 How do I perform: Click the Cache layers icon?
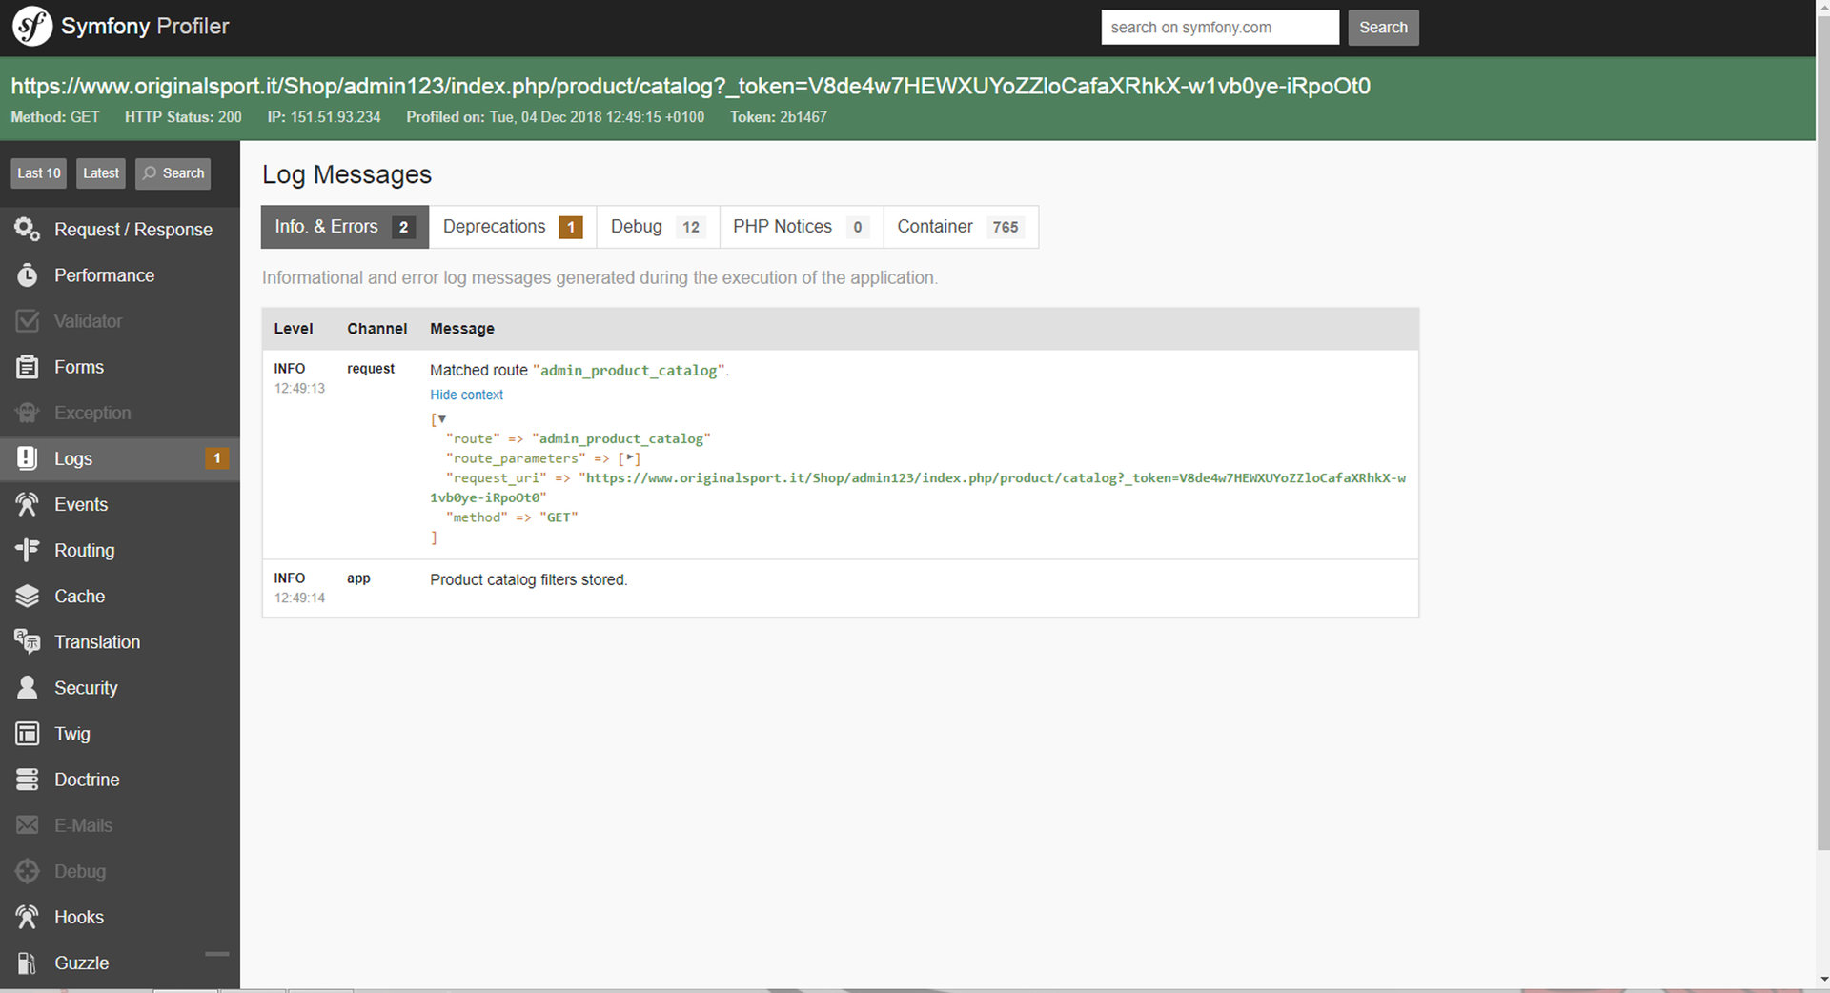click(x=27, y=596)
